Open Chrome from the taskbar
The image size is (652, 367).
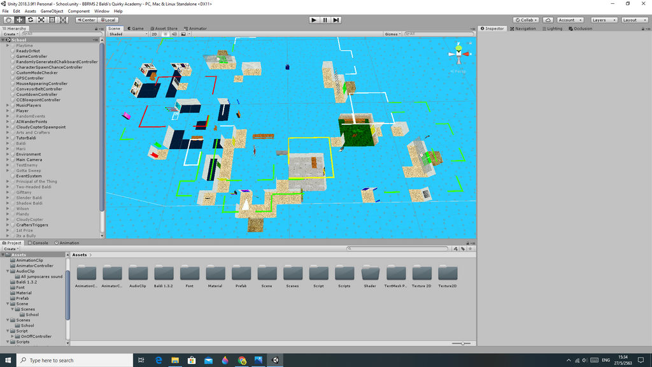point(242,361)
